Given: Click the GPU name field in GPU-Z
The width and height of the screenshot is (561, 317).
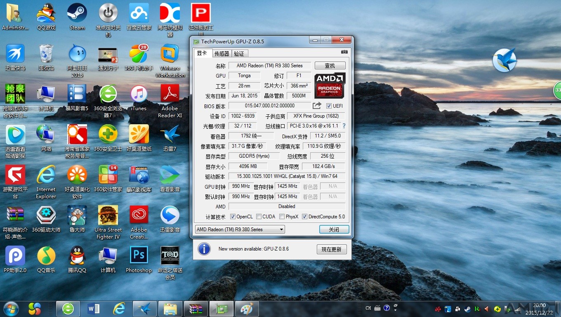Looking at the screenshot, I should coord(270,66).
